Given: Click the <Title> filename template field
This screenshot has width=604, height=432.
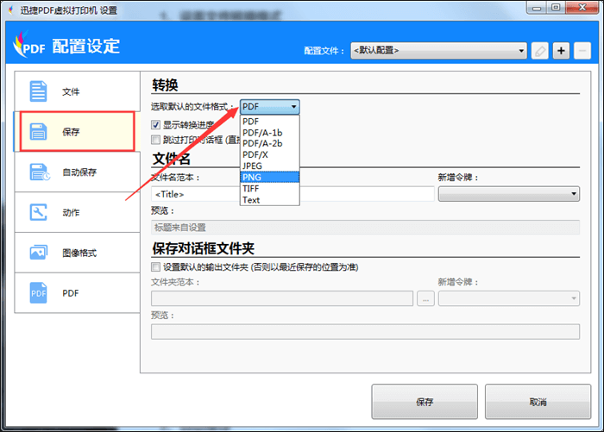Looking at the screenshot, I should (x=293, y=194).
